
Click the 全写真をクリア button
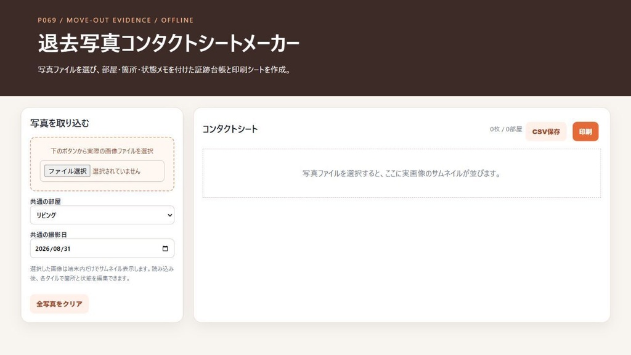[59, 304]
